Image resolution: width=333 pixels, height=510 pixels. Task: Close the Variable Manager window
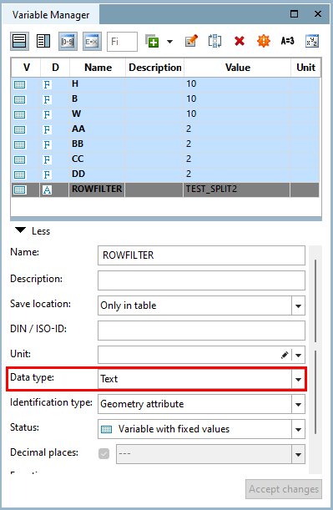[318, 13]
